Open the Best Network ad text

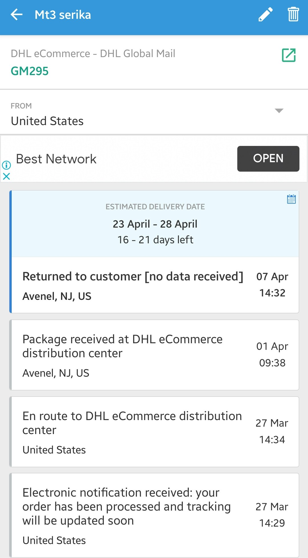pos(56,159)
